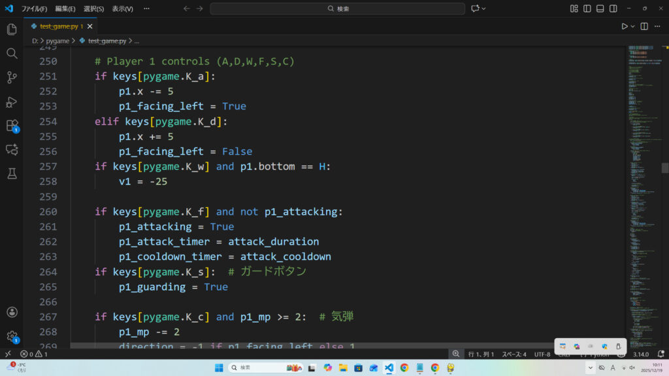Screen dimensions: 669x376
Task: Show hidden system tray icons chevron
Action: (591, 368)
